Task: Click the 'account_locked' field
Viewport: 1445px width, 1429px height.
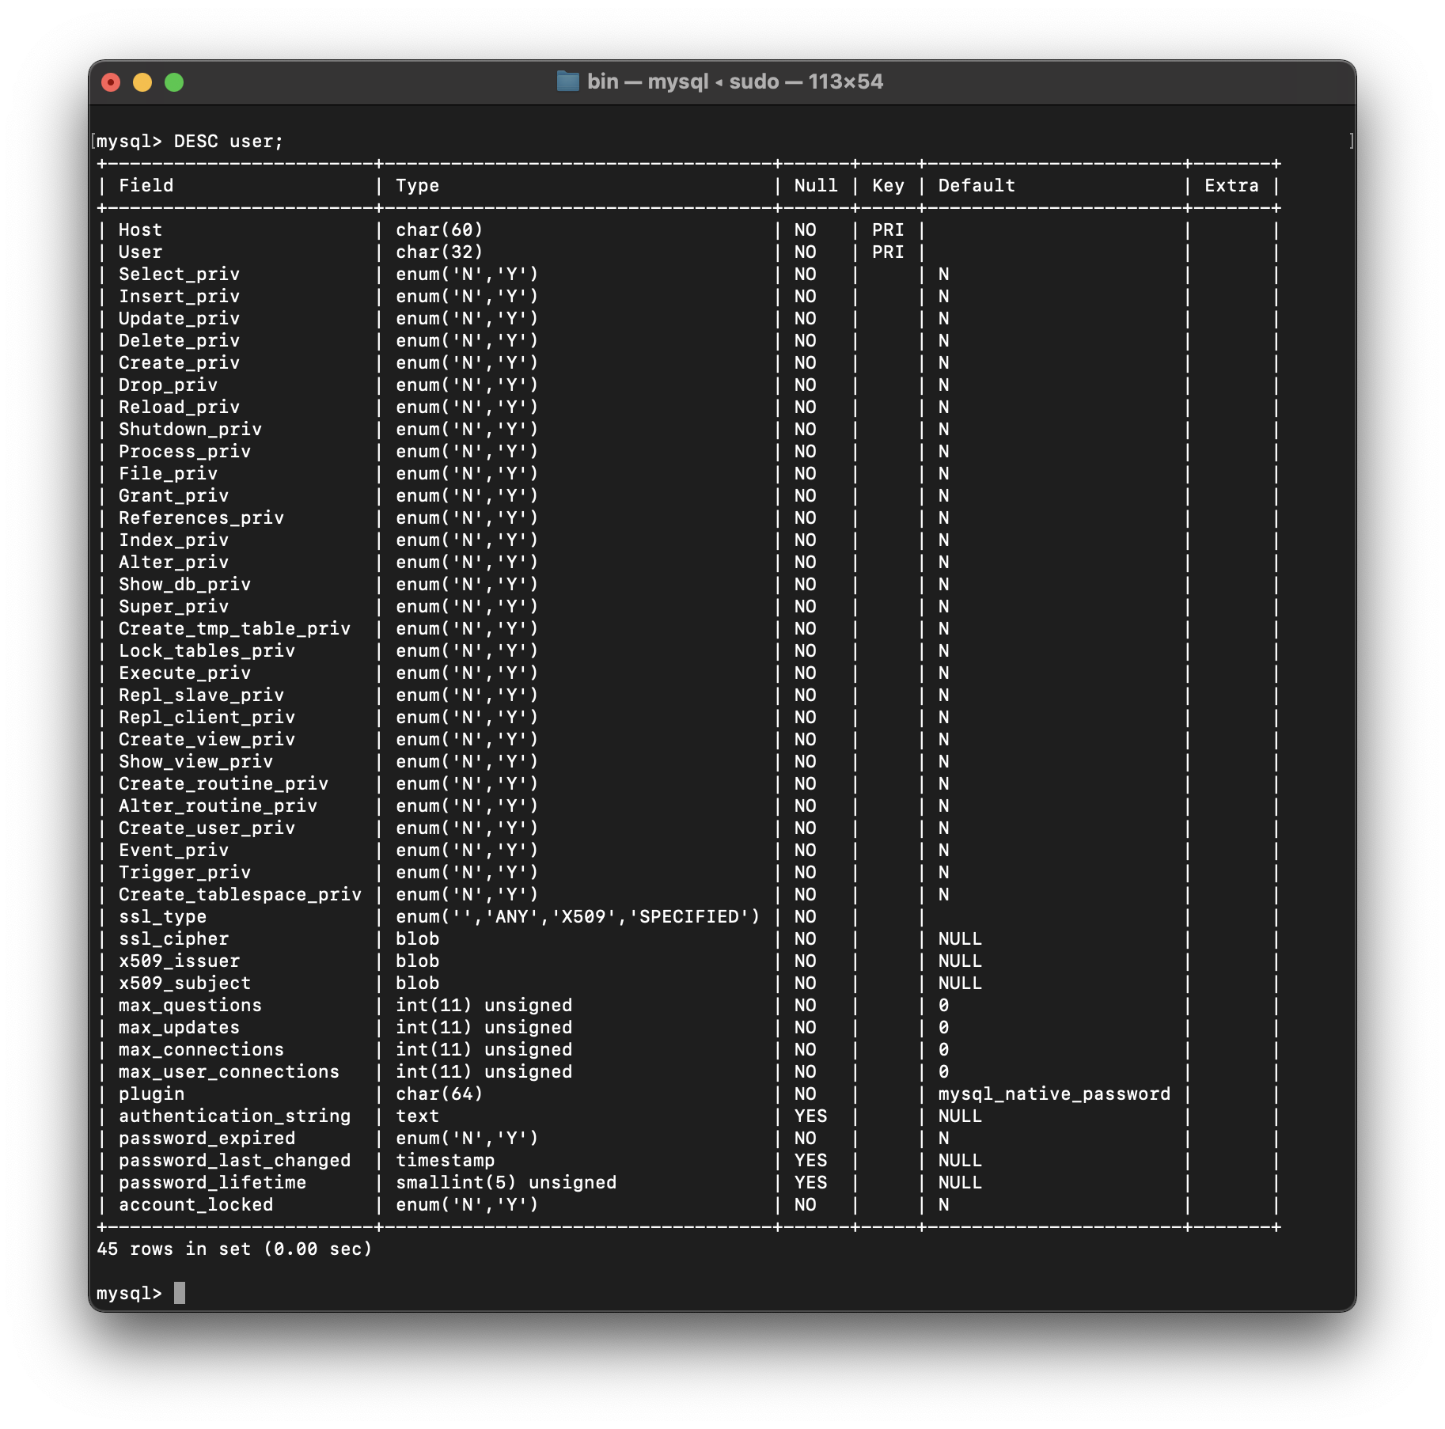Action: tap(195, 1205)
